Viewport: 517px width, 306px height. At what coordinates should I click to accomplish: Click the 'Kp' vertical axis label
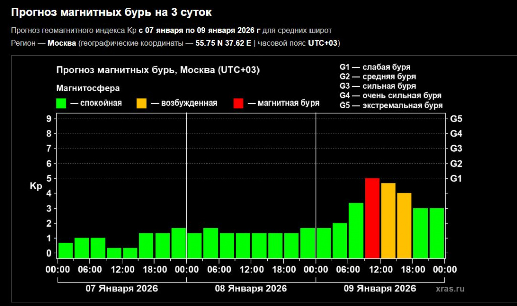pyautogui.click(x=36, y=186)
